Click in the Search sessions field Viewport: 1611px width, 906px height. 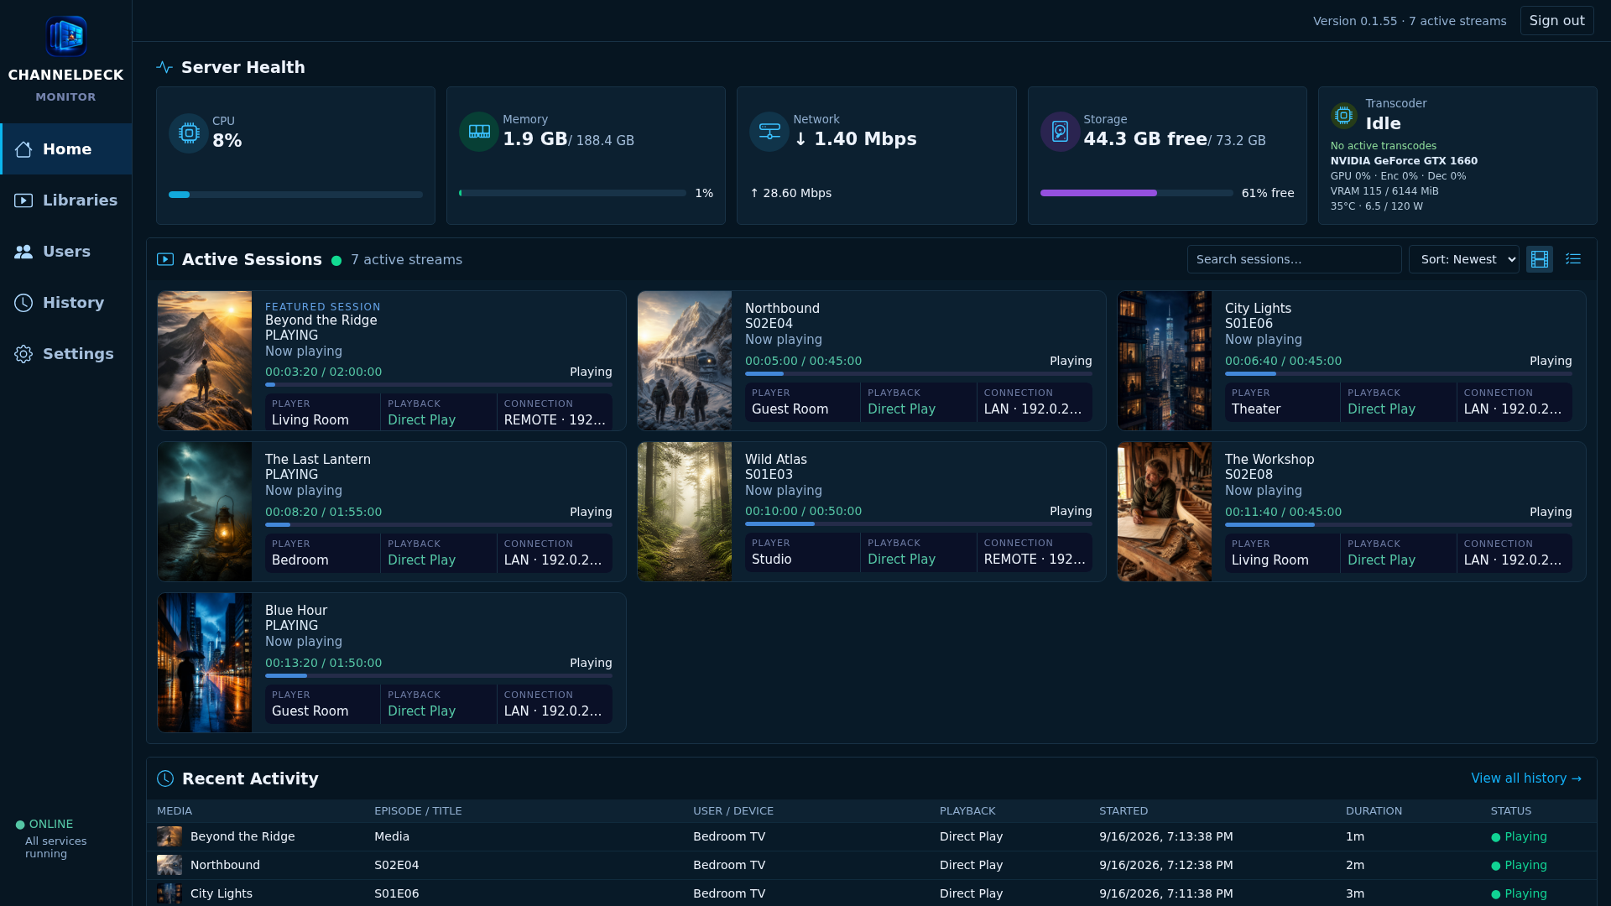1294,259
